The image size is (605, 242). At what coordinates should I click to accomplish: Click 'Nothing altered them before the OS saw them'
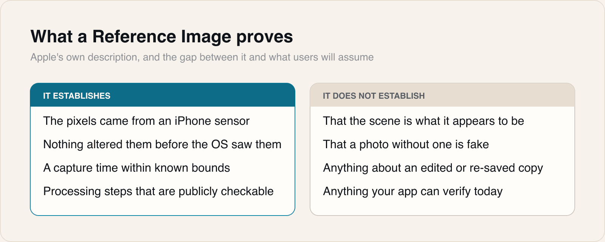point(162,144)
